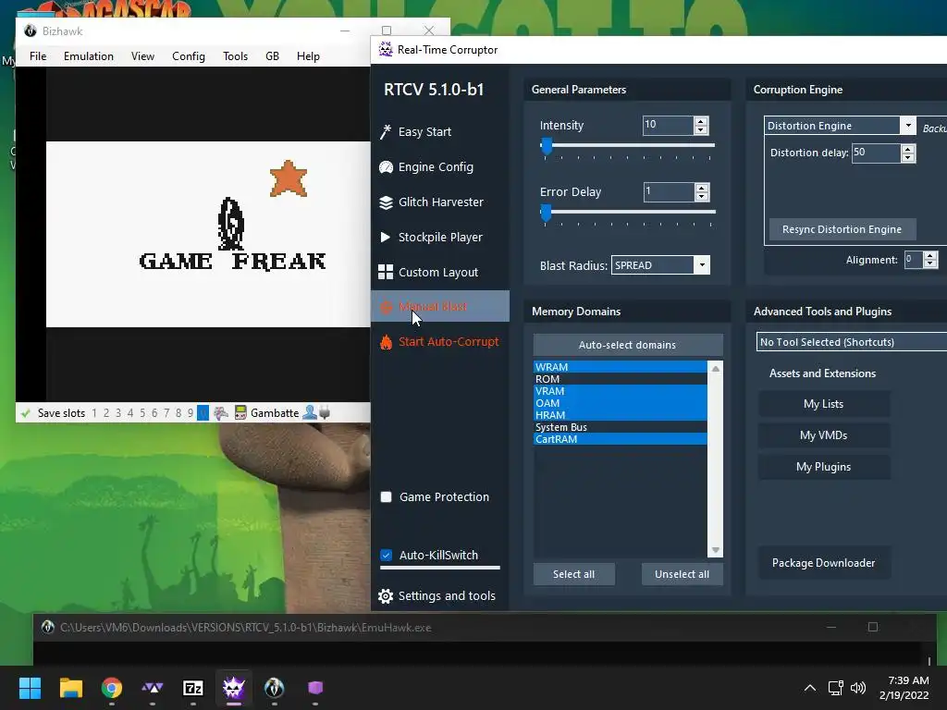Image resolution: width=947 pixels, height=710 pixels.
Task: Open Package Downloader
Action: (x=824, y=563)
